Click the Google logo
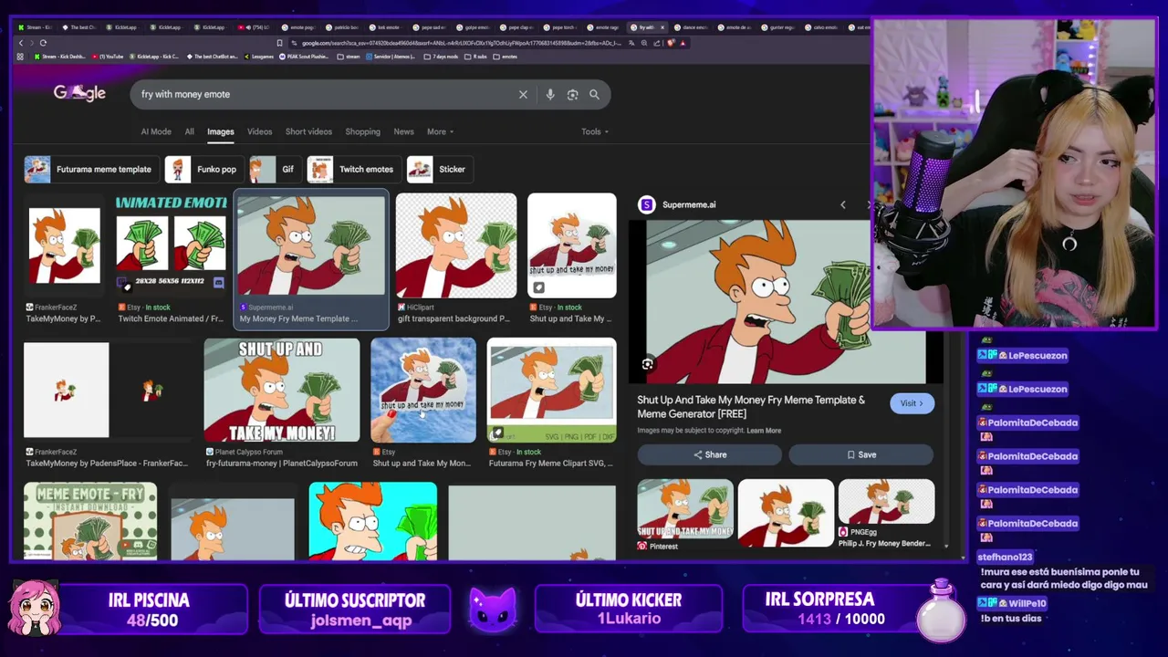 tap(79, 93)
